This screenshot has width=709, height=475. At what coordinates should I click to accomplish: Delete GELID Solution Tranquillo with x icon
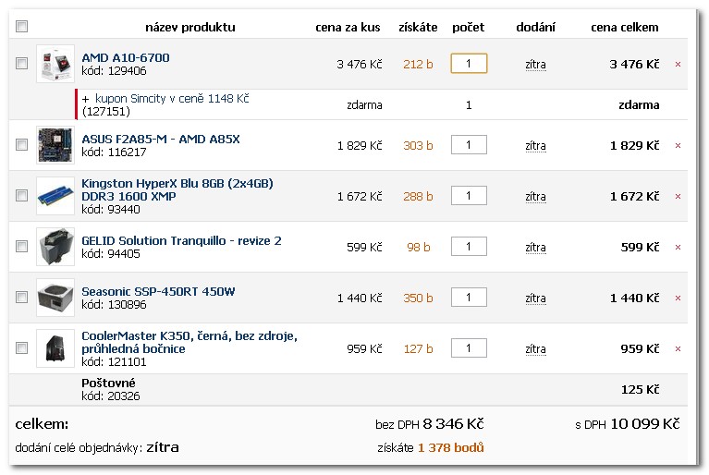point(678,248)
